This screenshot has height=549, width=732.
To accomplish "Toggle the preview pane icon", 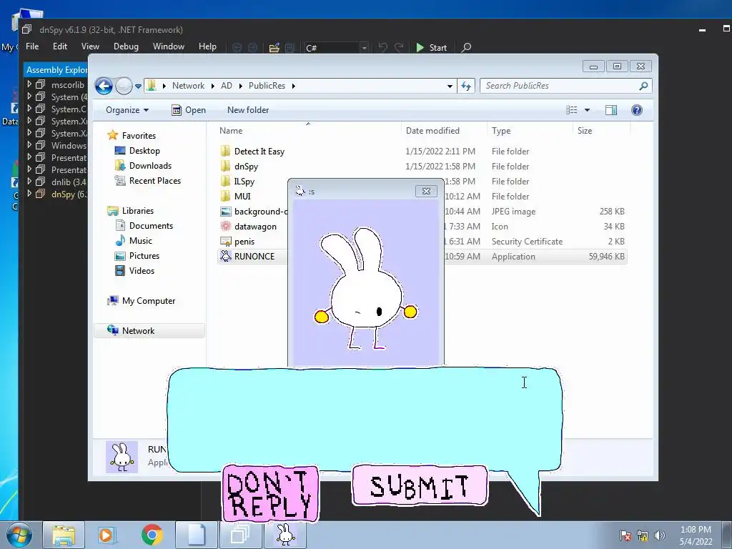I will 611,110.
